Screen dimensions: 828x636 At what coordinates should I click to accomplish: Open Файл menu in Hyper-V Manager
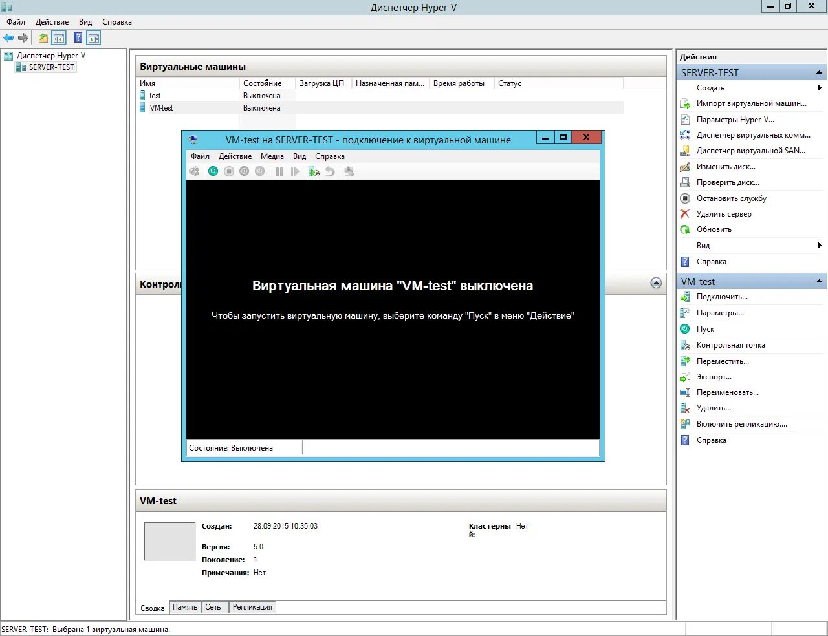(x=16, y=22)
